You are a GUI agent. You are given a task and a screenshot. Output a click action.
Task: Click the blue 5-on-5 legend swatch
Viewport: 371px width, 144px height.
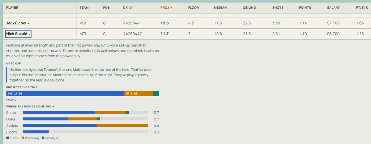point(7,138)
